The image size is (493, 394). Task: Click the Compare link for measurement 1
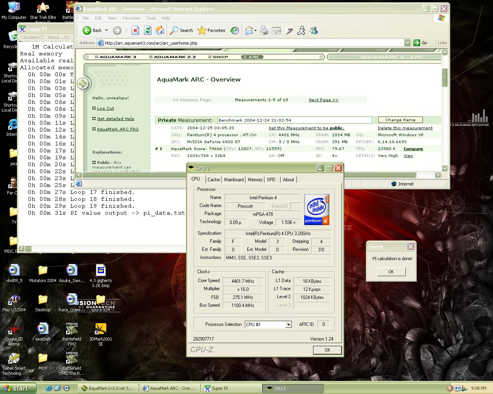tap(413, 149)
